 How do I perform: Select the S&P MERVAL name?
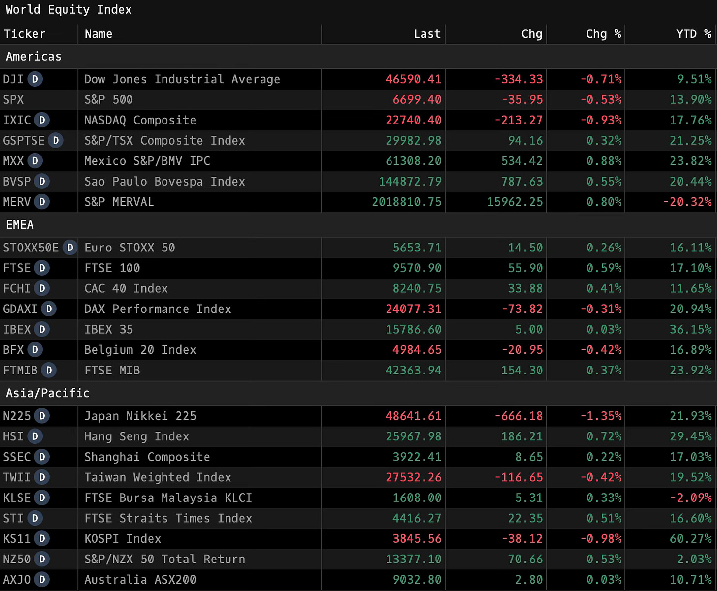[119, 202]
